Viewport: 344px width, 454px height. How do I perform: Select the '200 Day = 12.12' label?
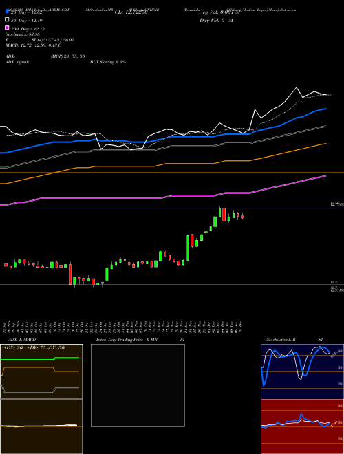coord(28,29)
